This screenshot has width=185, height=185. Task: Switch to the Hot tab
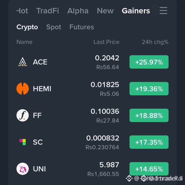22,11
